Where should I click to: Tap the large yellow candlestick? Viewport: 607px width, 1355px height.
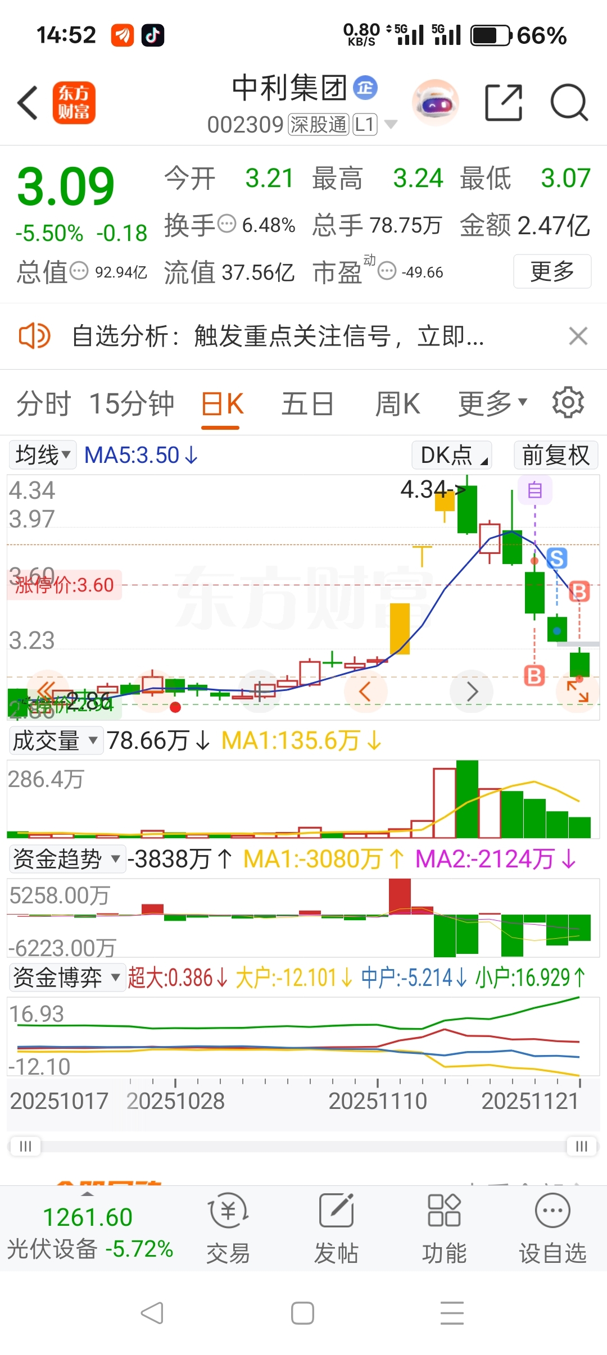click(400, 629)
